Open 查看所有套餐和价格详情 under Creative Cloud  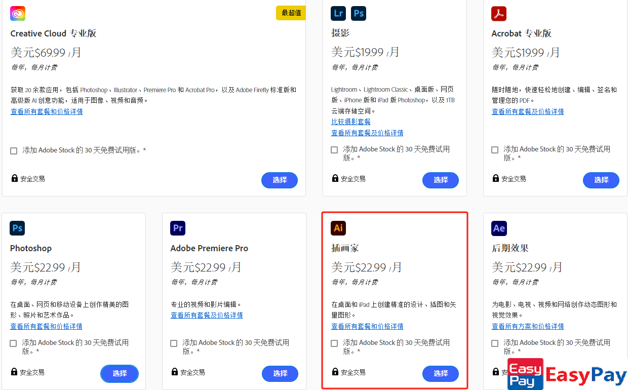coord(47,111)
